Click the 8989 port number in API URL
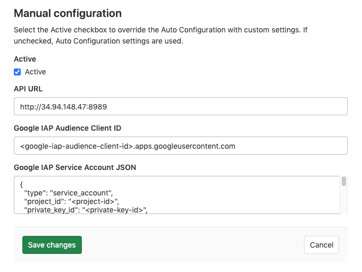 point(98,107)
